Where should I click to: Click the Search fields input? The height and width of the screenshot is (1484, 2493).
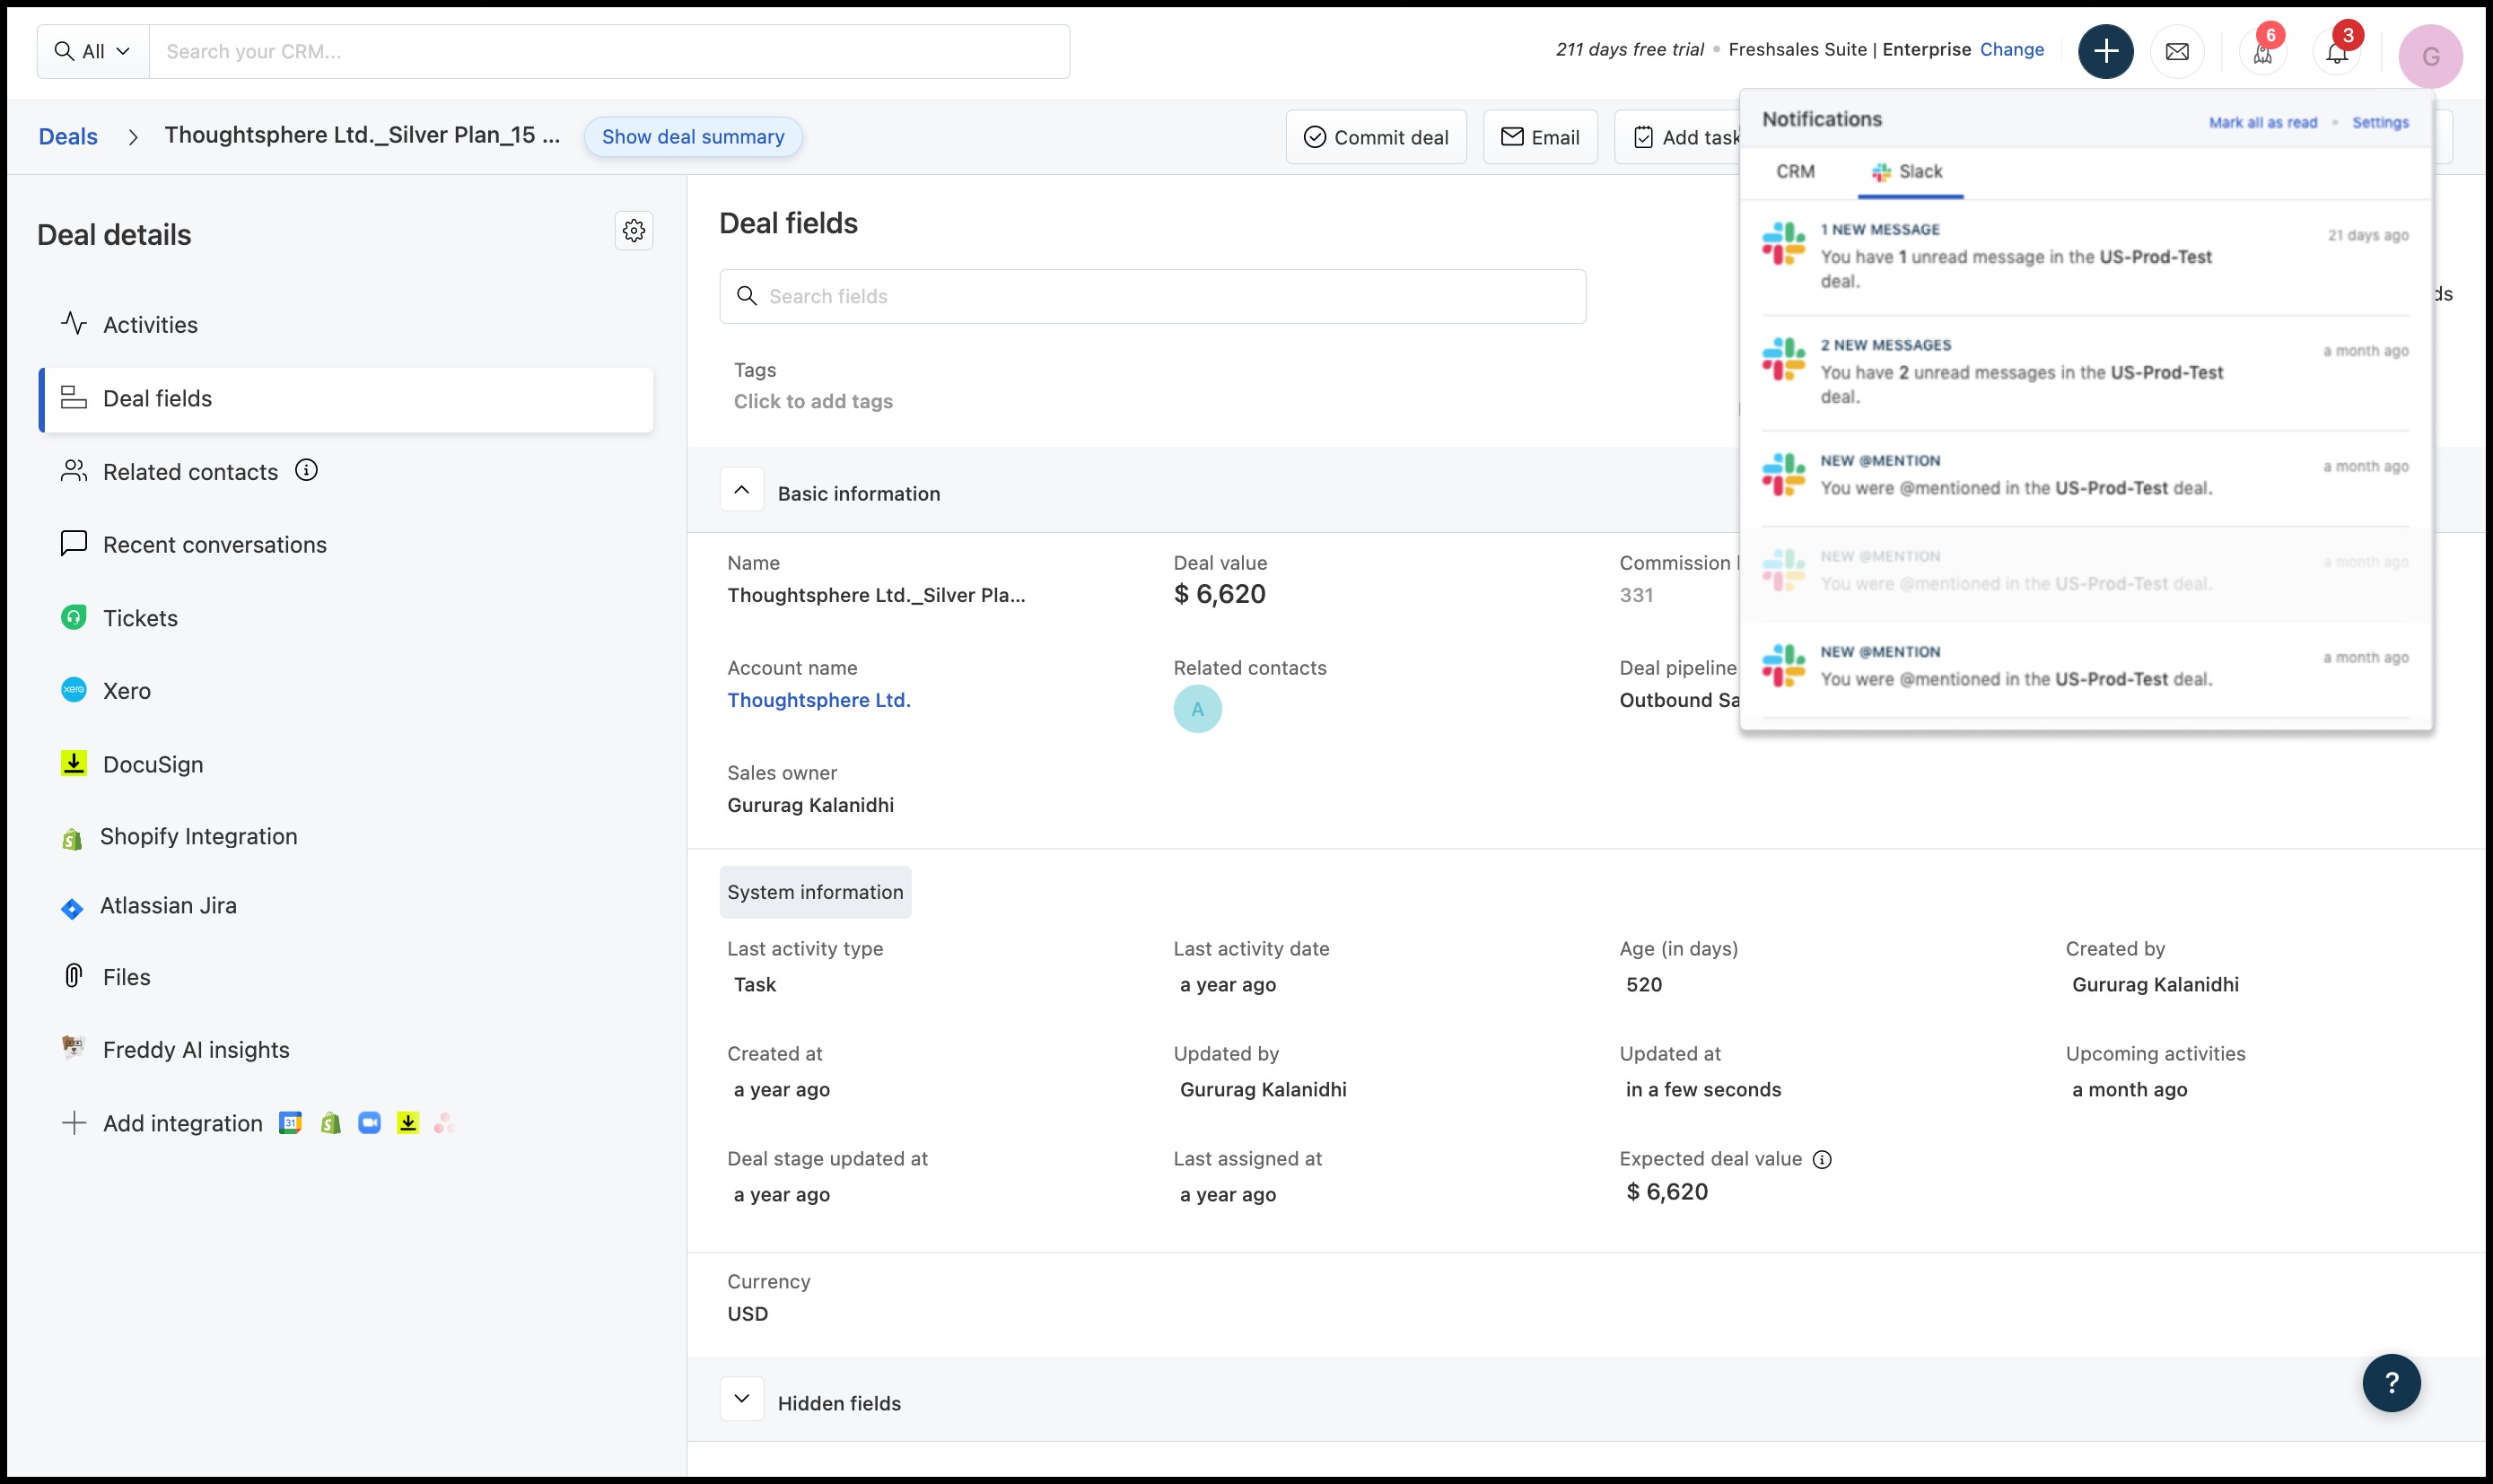[x=1152, y=296]
